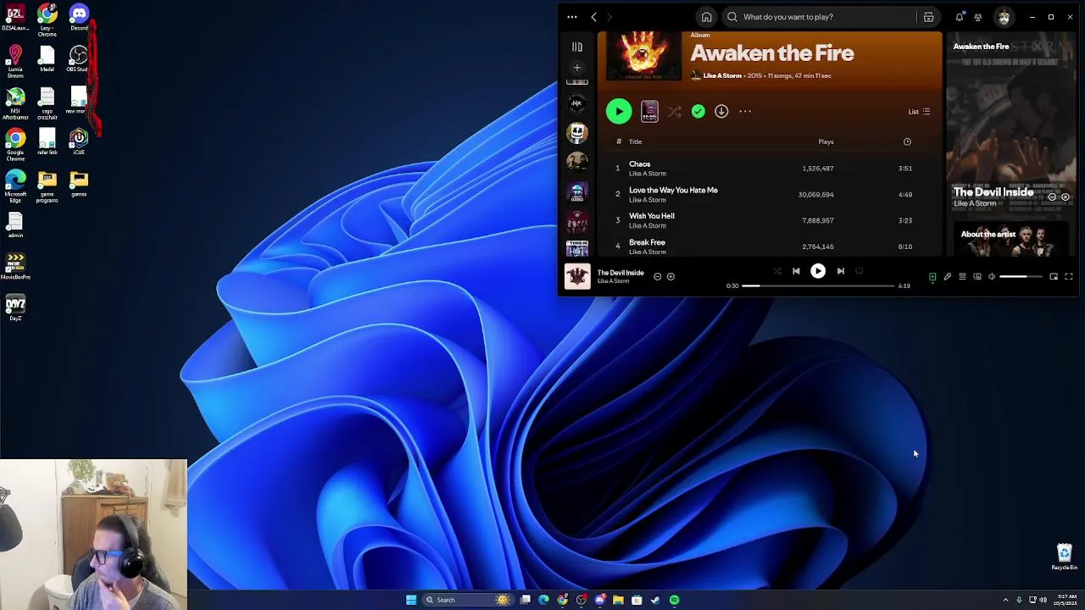Click the Spotify icon in taskbar
This screenshot has width=1085, height=610.
pos(674,600)
